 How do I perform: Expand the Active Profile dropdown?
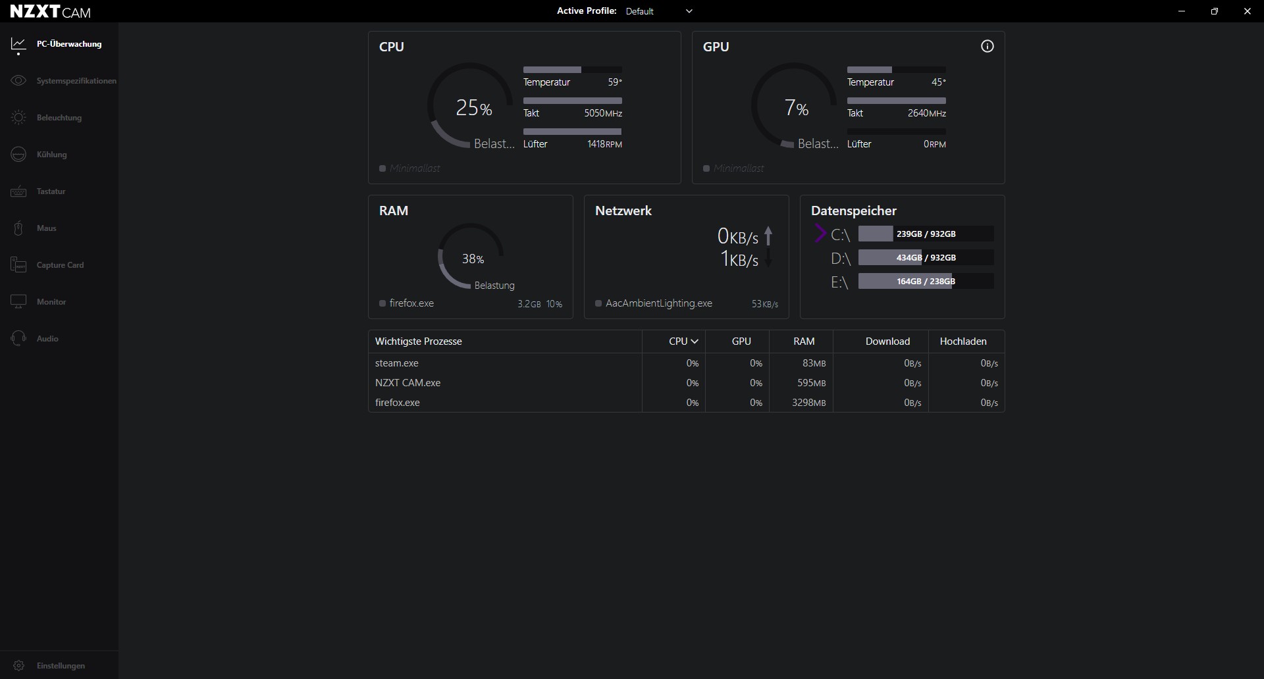click(689, 11)
